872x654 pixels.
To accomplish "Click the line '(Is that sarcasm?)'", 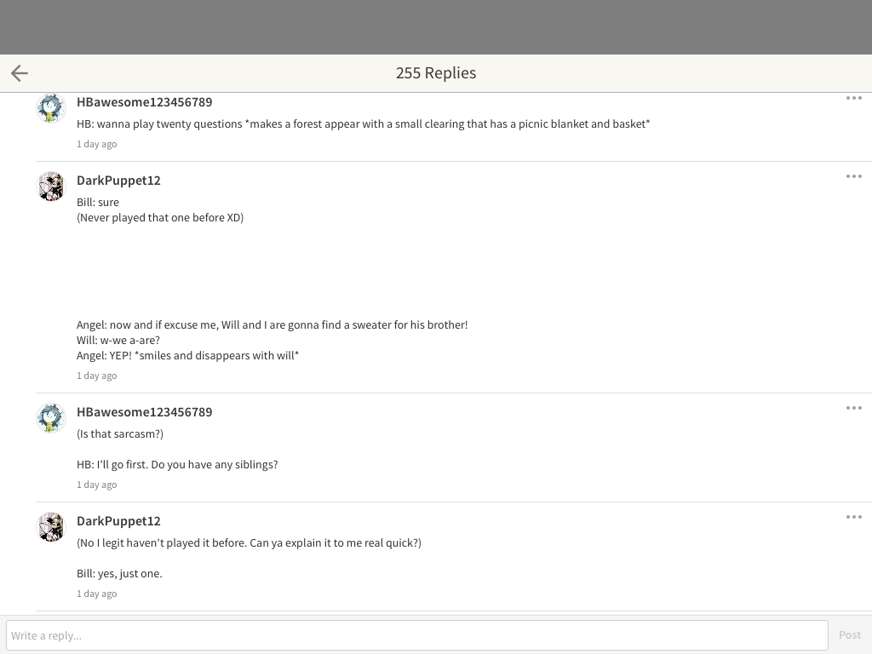I will coord(120,433).
